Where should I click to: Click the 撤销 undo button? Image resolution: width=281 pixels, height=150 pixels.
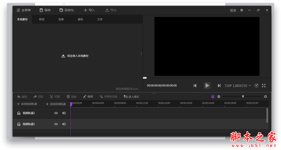pos(22,97)
